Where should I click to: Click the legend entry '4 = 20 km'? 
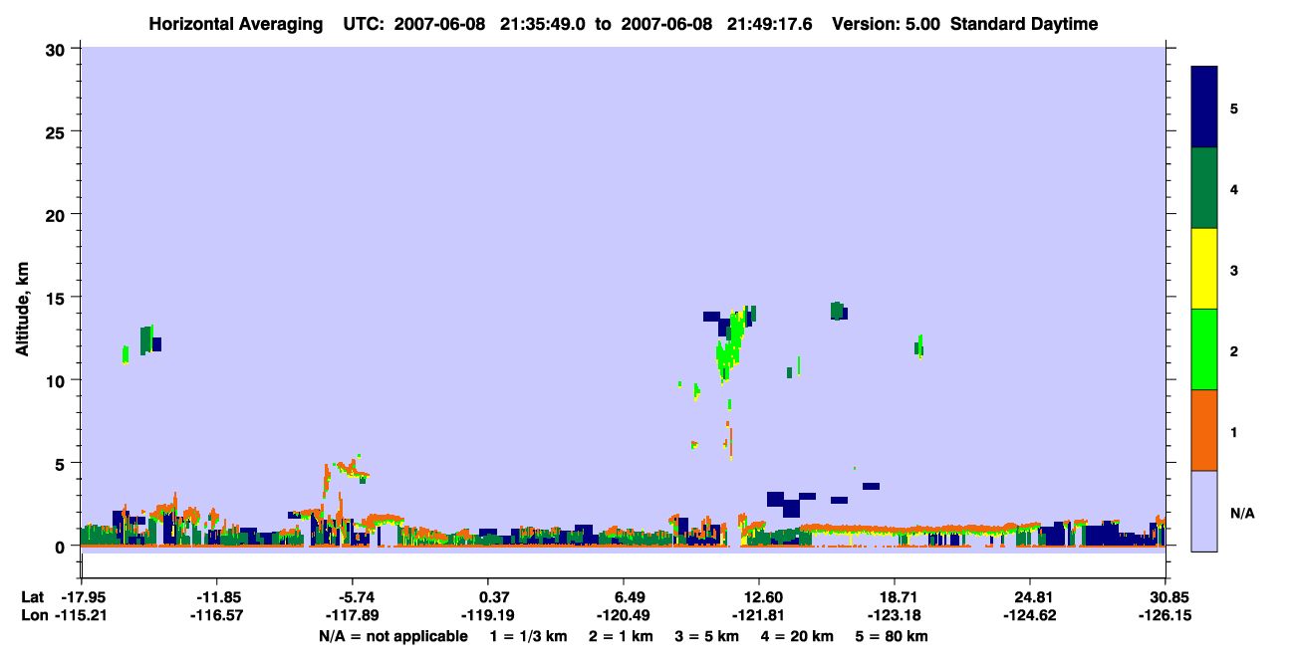[798, 636]
